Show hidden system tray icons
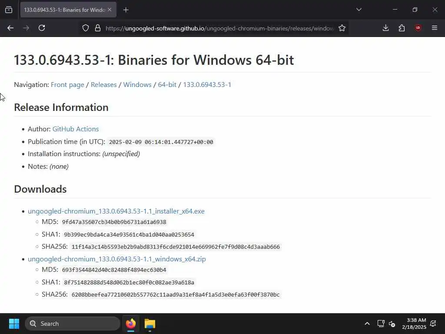The width and height of the screenshot is (445, 334). [367, 324]
